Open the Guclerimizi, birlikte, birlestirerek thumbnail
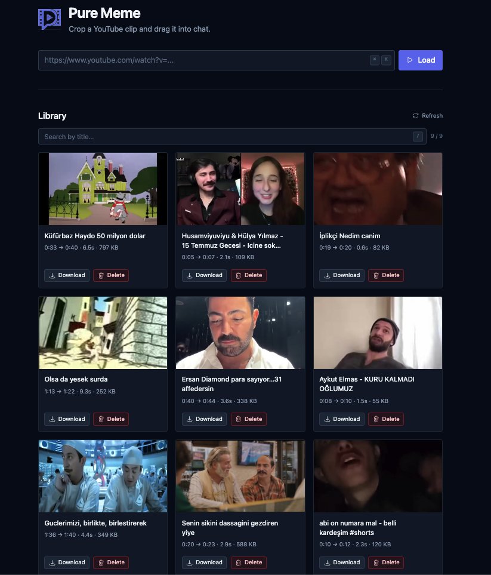The width and height of the screenshot is (491, 575). click(x=103, y=476)
